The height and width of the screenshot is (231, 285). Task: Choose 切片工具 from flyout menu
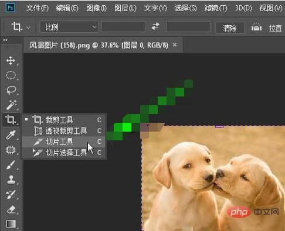[65, 142]
